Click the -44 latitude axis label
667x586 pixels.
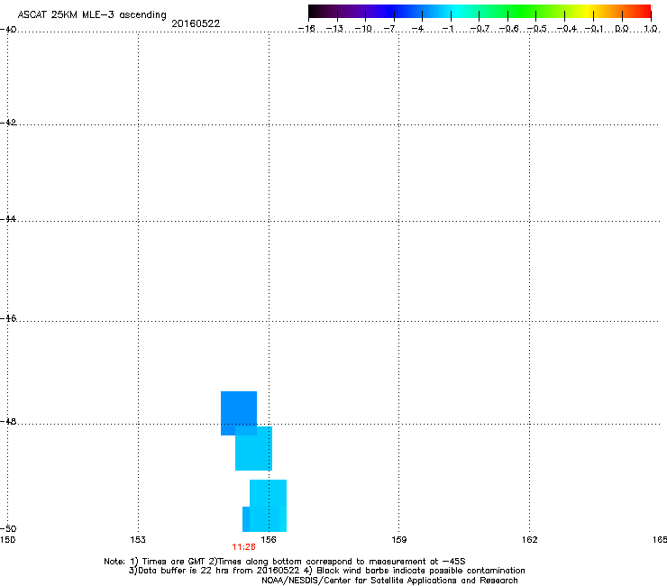(x=8, y=219)
